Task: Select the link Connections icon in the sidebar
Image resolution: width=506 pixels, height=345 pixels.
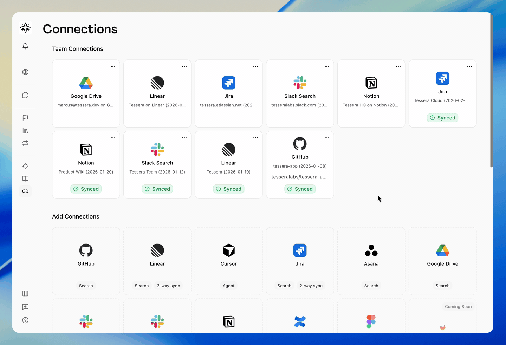Action: pyautogui.click(x=25, y=191)
